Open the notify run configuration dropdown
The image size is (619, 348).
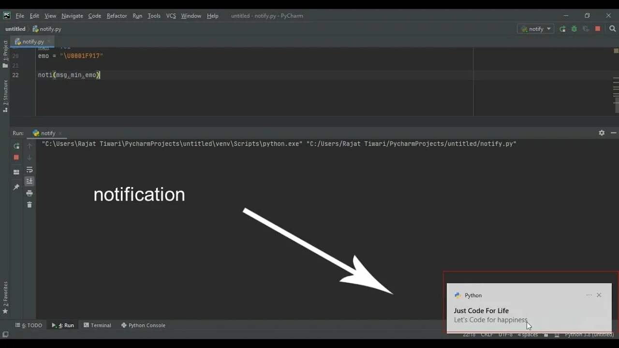click(x=536, y=29)
